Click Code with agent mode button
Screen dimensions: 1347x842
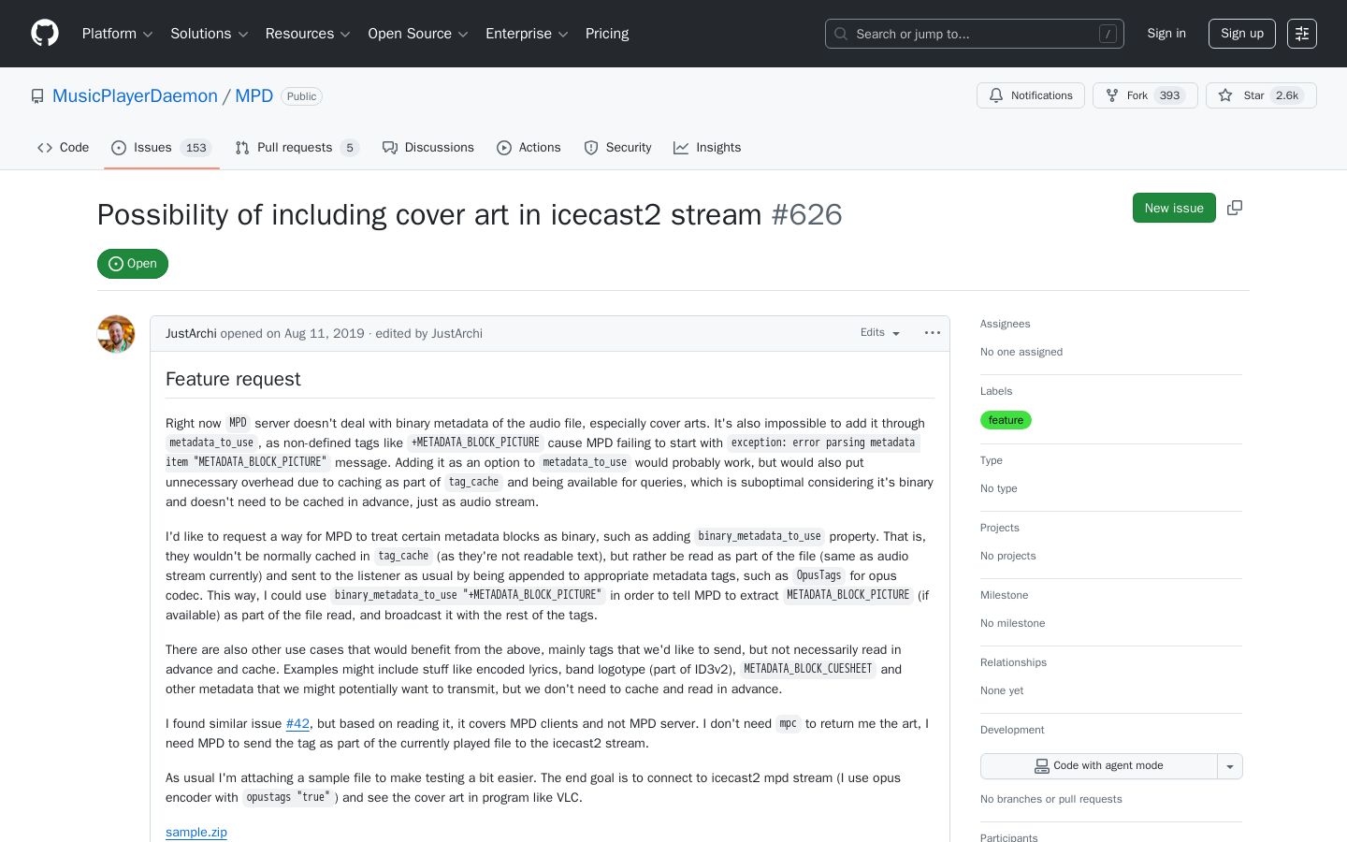tap(1099, 766)
